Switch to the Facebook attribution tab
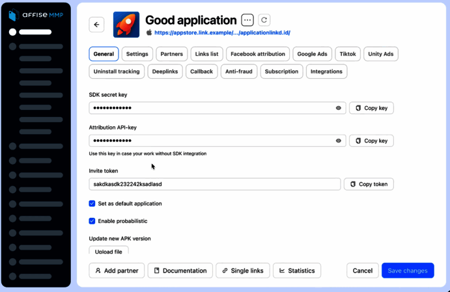 258,54
